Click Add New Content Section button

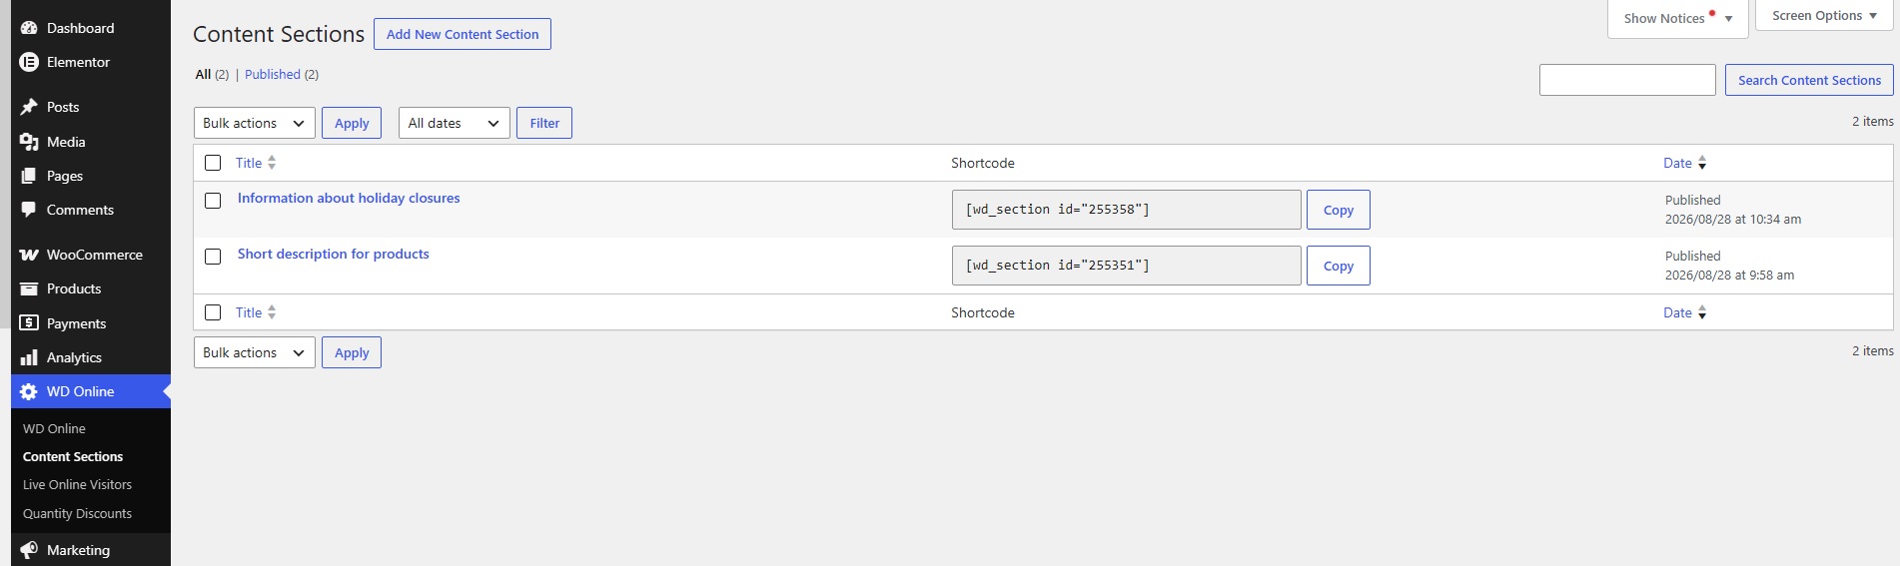(x=463, y=34)
